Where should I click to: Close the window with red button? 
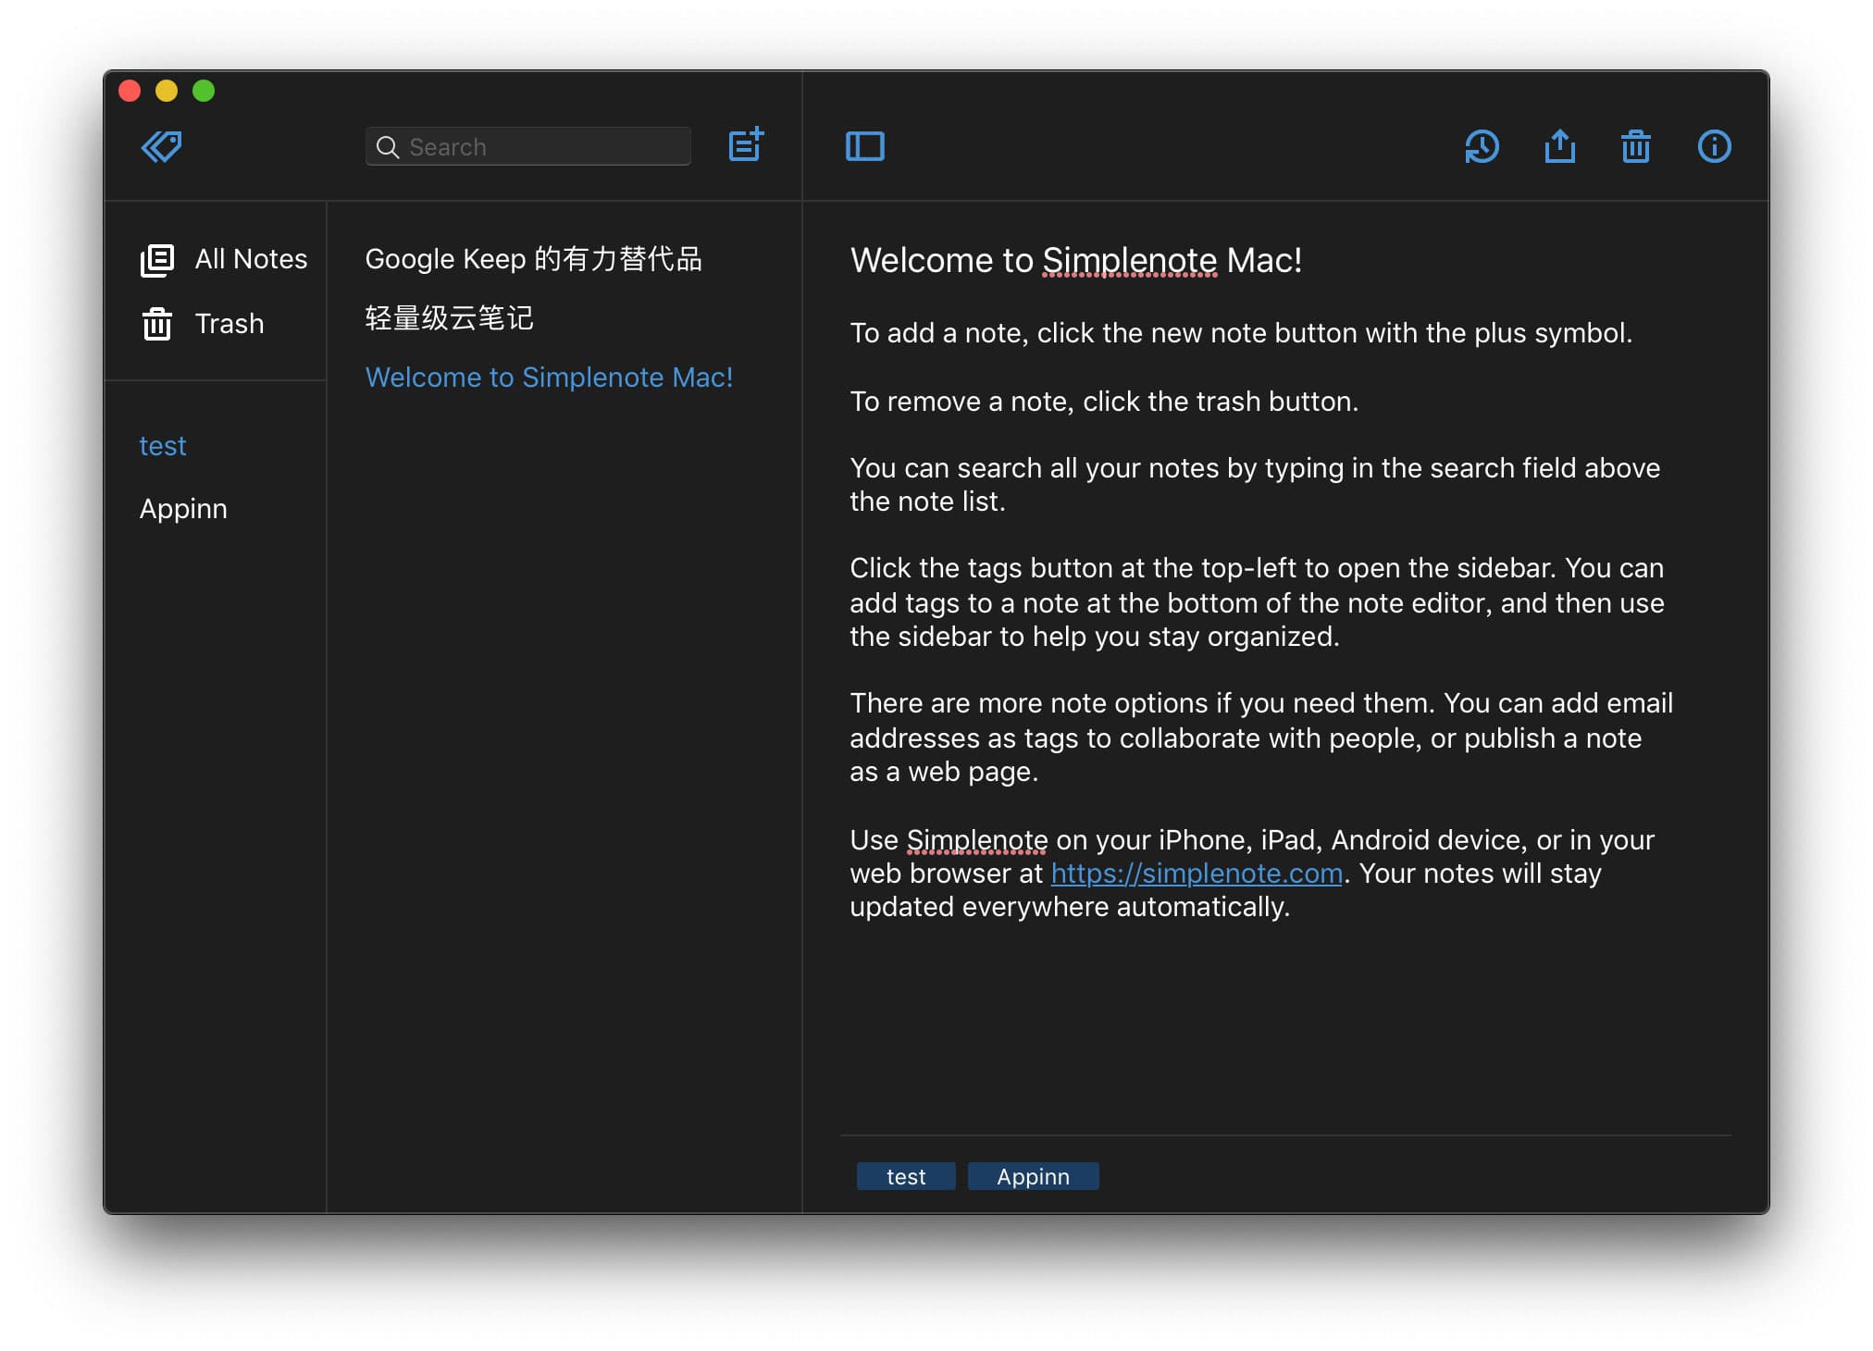click(130, 91)
